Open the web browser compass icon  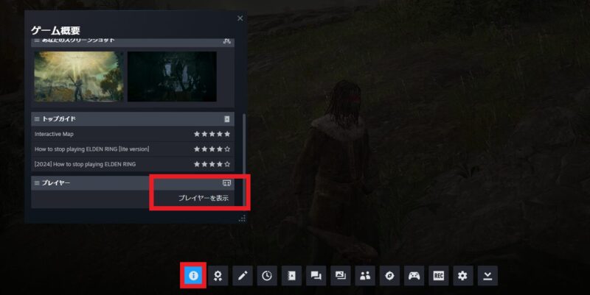[389, 276]
